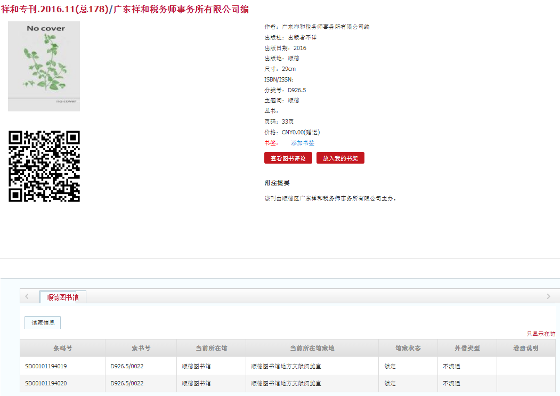The image size is (560, 396).
Task: Select the 顺德图书馆 library tab
Action: (x=62, y=297)
